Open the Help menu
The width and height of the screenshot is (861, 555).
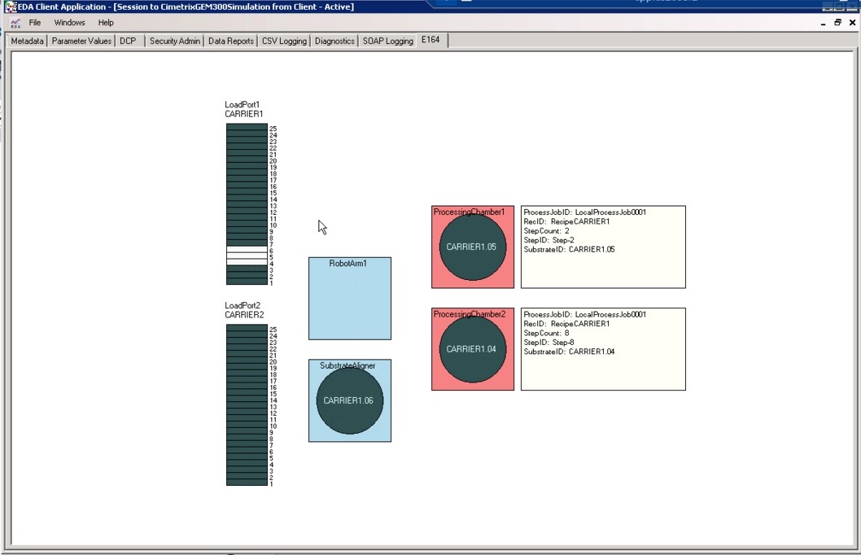pyautogui.click(x=106, y=22)
